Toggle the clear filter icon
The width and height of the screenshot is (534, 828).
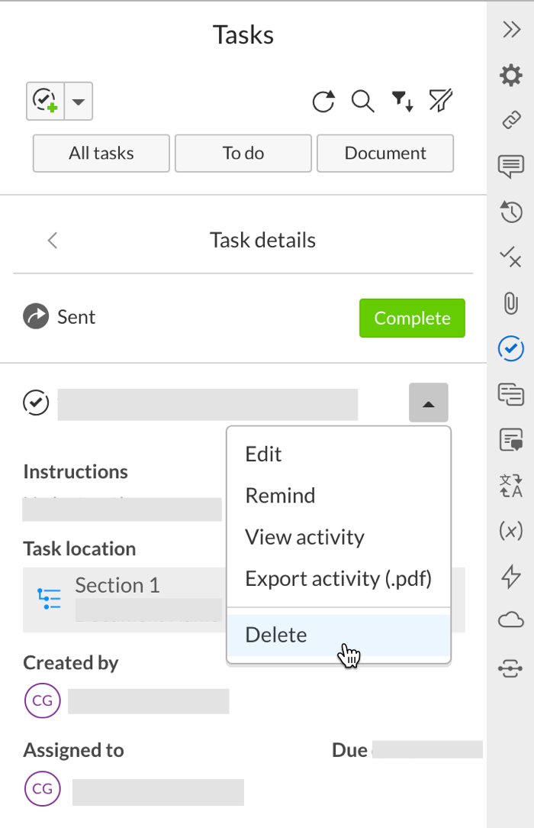441,102
